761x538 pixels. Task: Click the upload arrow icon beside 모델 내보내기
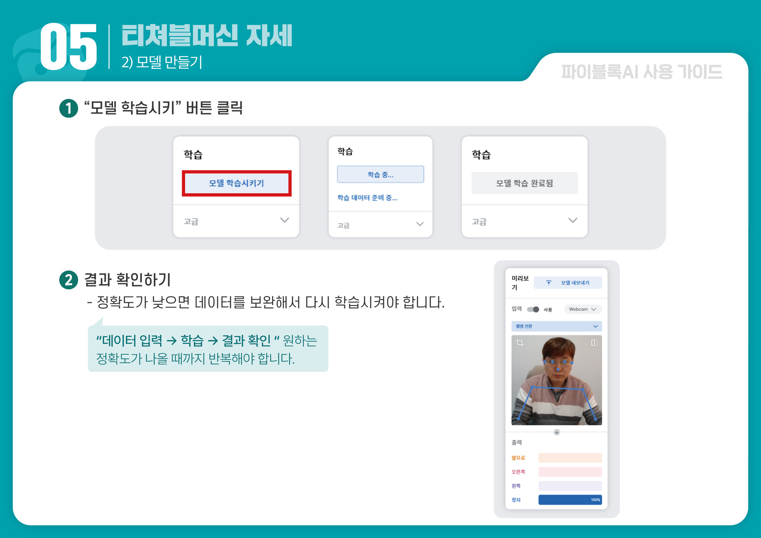549,283
